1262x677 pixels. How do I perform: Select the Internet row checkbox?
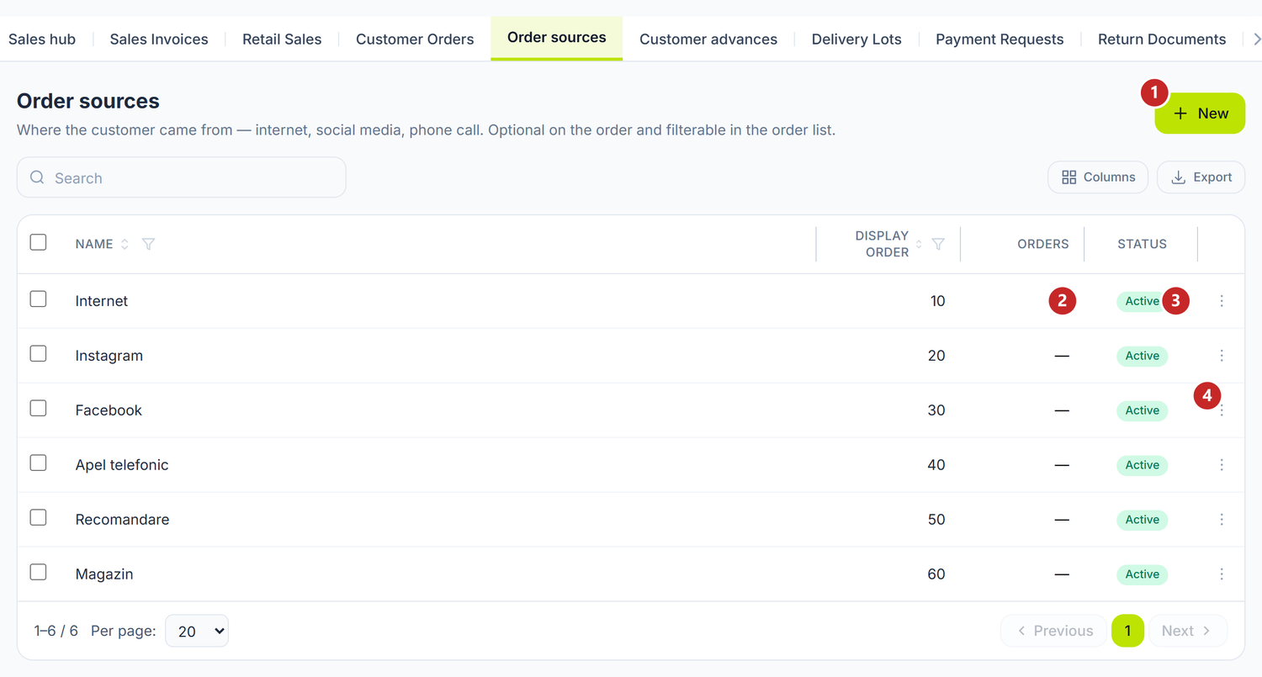(x=38, y=299)
